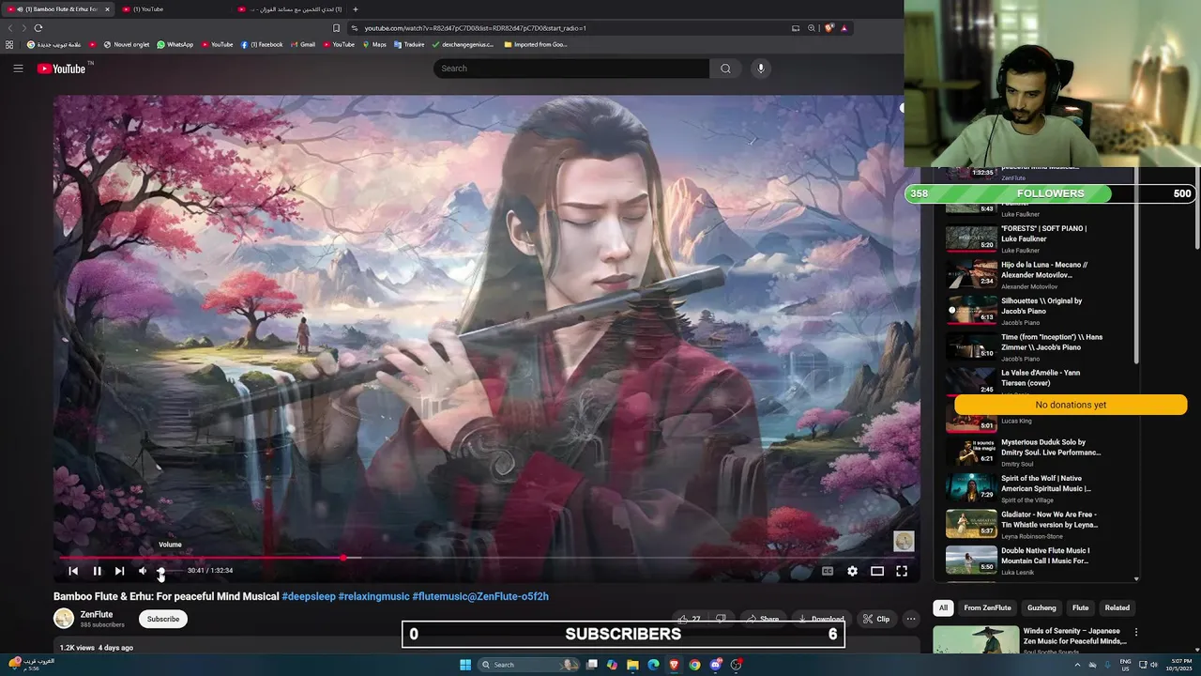The image size is (1201, 676).
Task: Open the Maps bookmark
Action: pos(374,44)
